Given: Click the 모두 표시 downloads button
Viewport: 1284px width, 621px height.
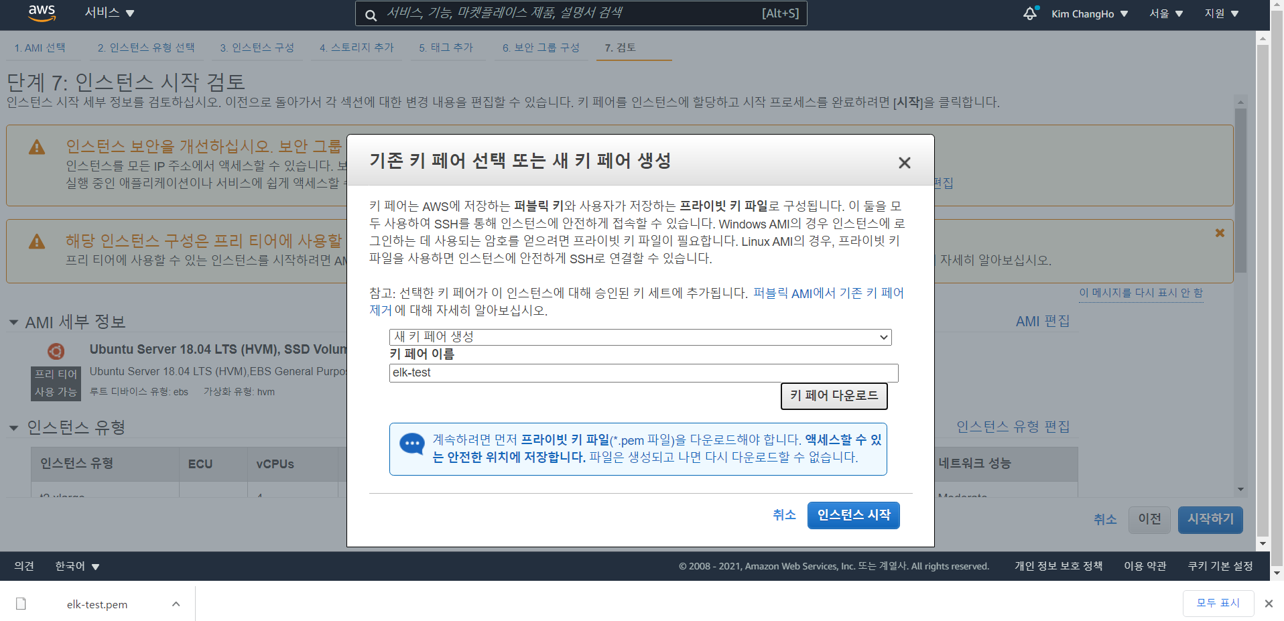Looking at the screenshot, I should click(x=1218, y=603).
